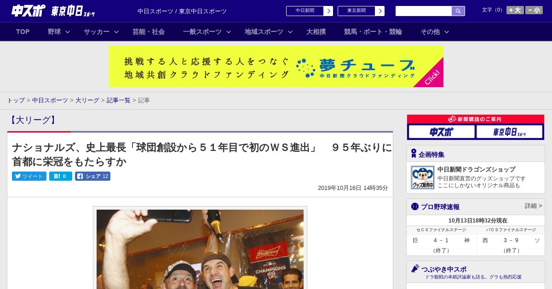
Task: Select 競馬・ボート・競輪 navigation item
Action: click(x=373, y=32)
